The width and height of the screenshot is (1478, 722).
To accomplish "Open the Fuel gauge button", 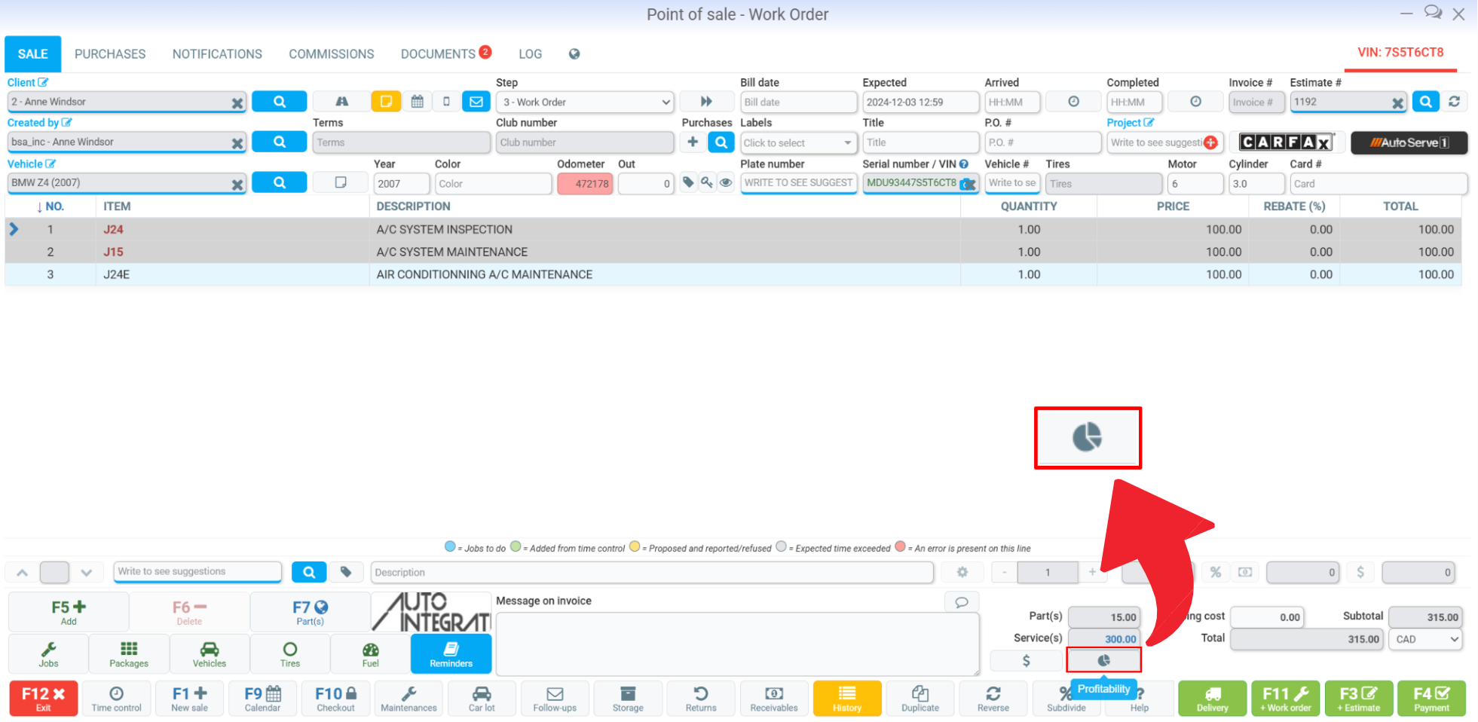I will (x=371, y=653).
